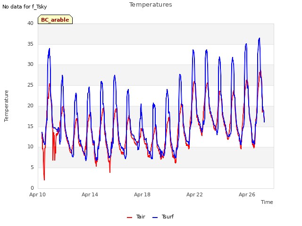Viewport: 302px width, 226px height.
Task: Click the blue Tsurf legend line swatch
Action: point(155,218)
